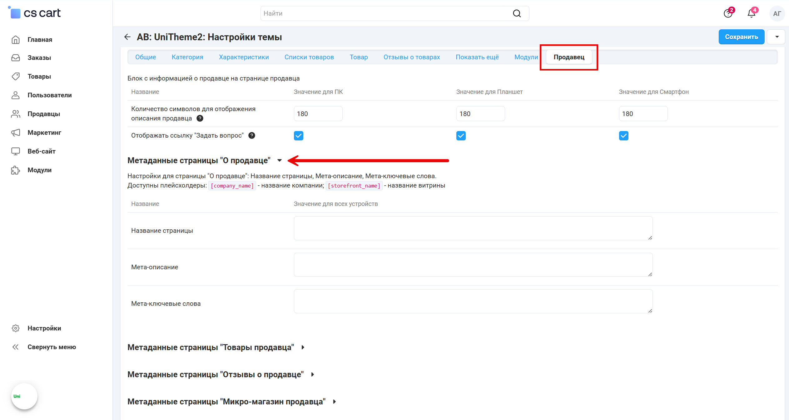Open Пользователи menu item

click(x=49, y=95)
